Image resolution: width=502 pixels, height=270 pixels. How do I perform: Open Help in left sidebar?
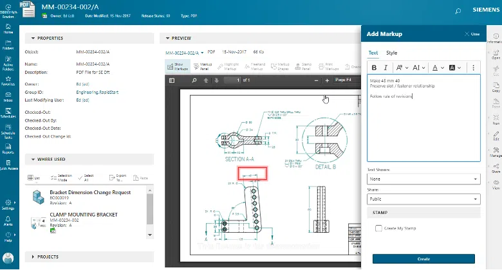point(8,237)
